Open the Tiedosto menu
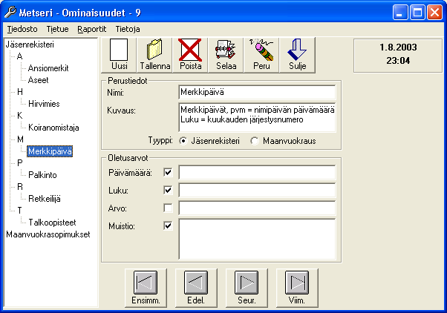Image resolution: width=447 pixels, height=313 pixels. pos(22,29)
